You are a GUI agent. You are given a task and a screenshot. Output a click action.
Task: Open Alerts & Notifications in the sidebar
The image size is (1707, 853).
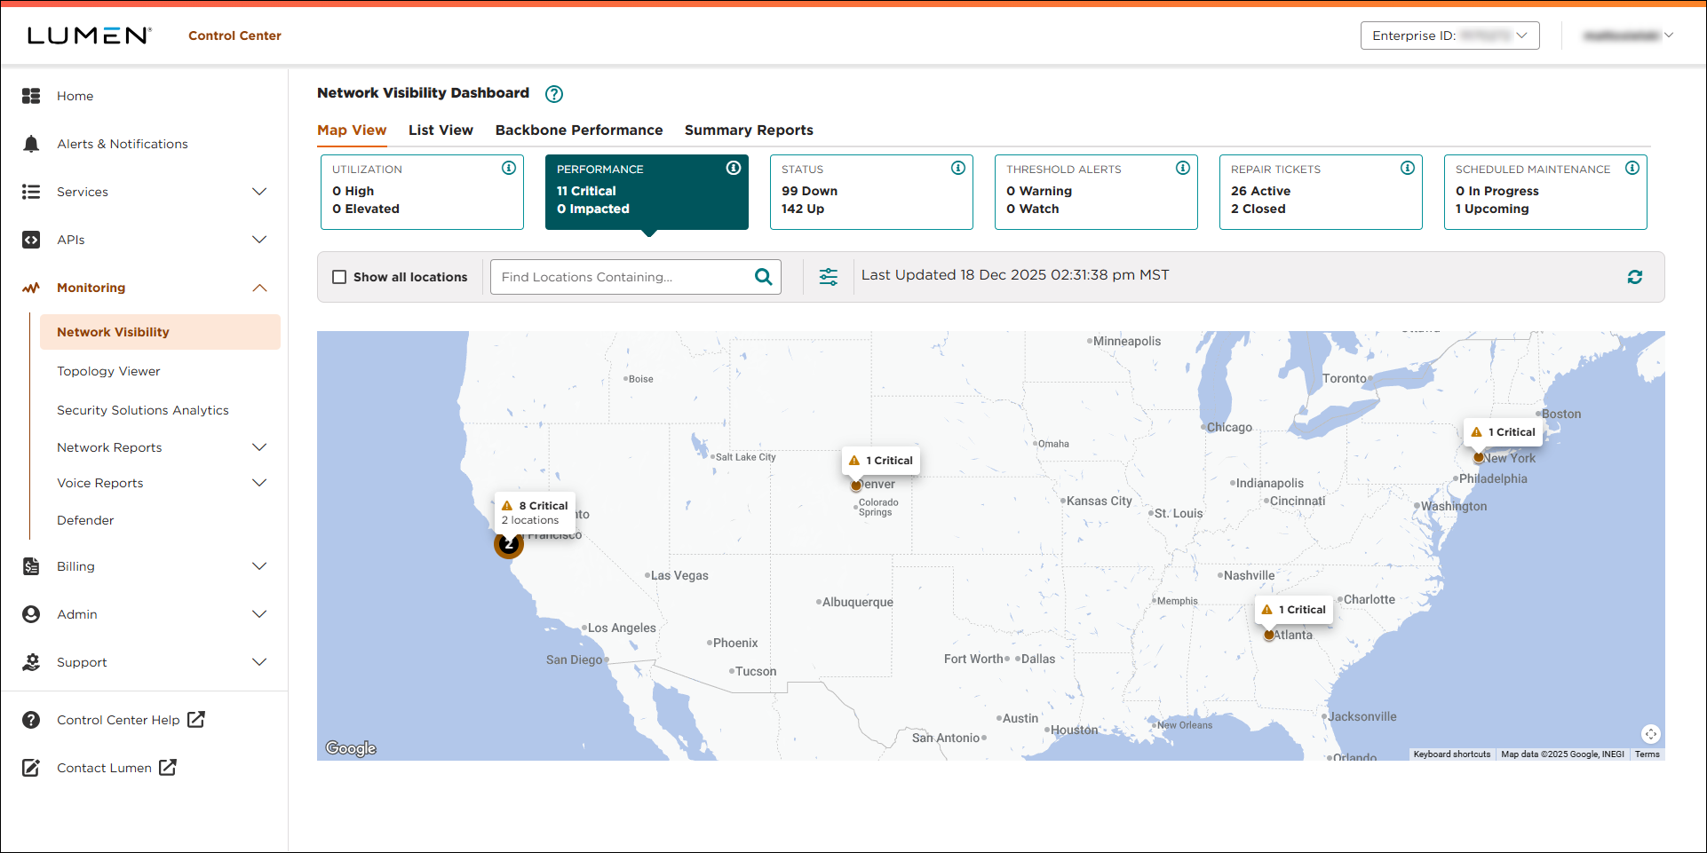[122, 143]
